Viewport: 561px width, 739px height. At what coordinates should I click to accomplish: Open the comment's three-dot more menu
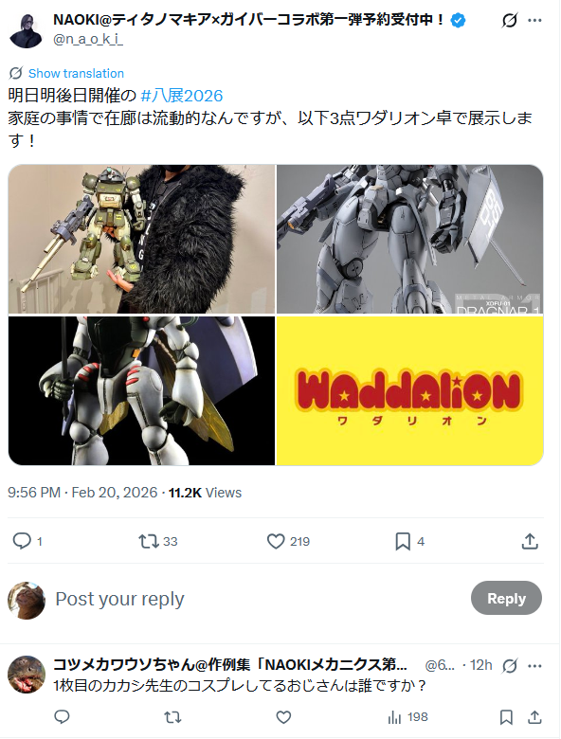pyautogui.click(x=534, y=666)
